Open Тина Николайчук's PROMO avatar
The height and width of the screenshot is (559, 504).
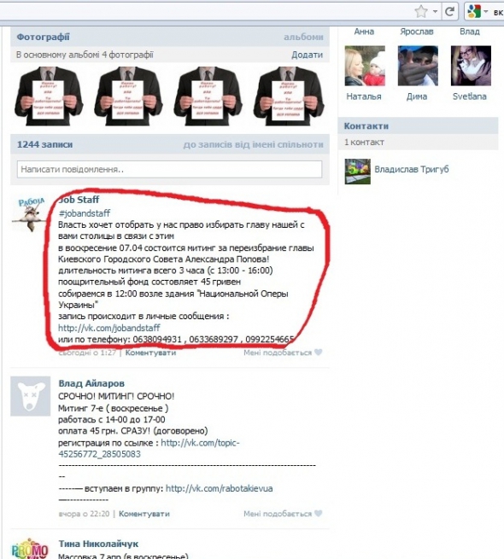coord(30,549)
